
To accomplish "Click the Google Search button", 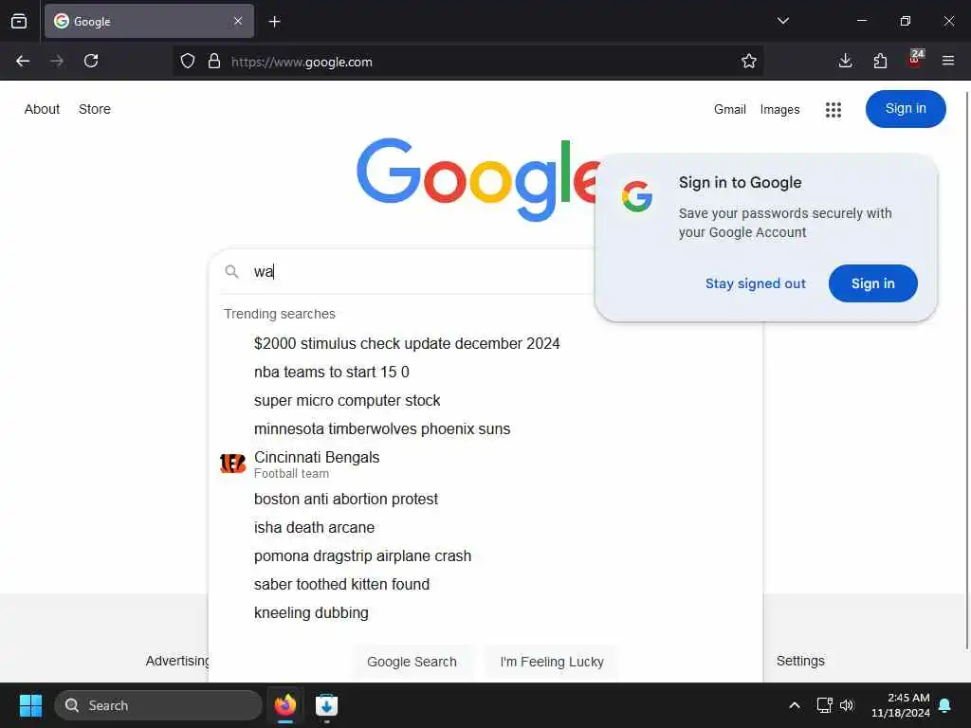I will [412, 662].
